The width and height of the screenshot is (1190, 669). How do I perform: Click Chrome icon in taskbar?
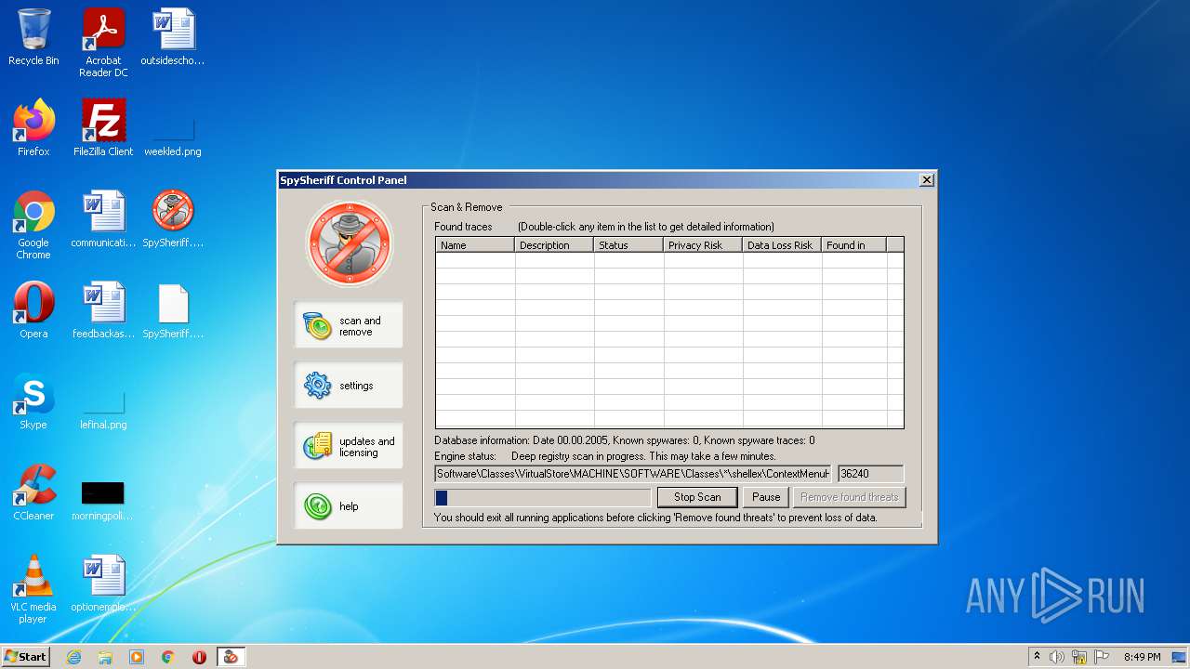point(168,657)
